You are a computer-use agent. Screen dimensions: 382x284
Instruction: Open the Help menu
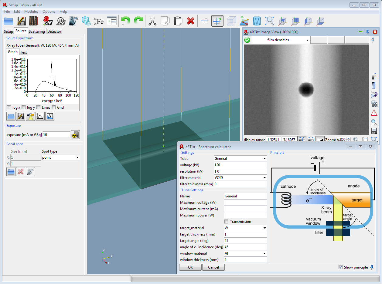tap(63, 12)
